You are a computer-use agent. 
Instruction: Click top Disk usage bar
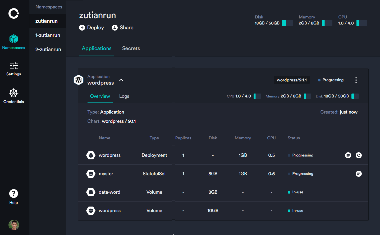[x=287, y=23]
